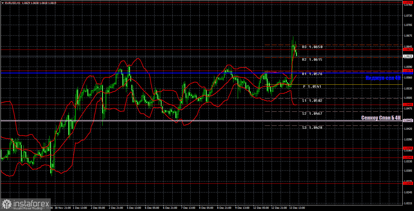Click the red 1.0366 price tag
Screen dimensions: 414x211
[x=408, y=148]
